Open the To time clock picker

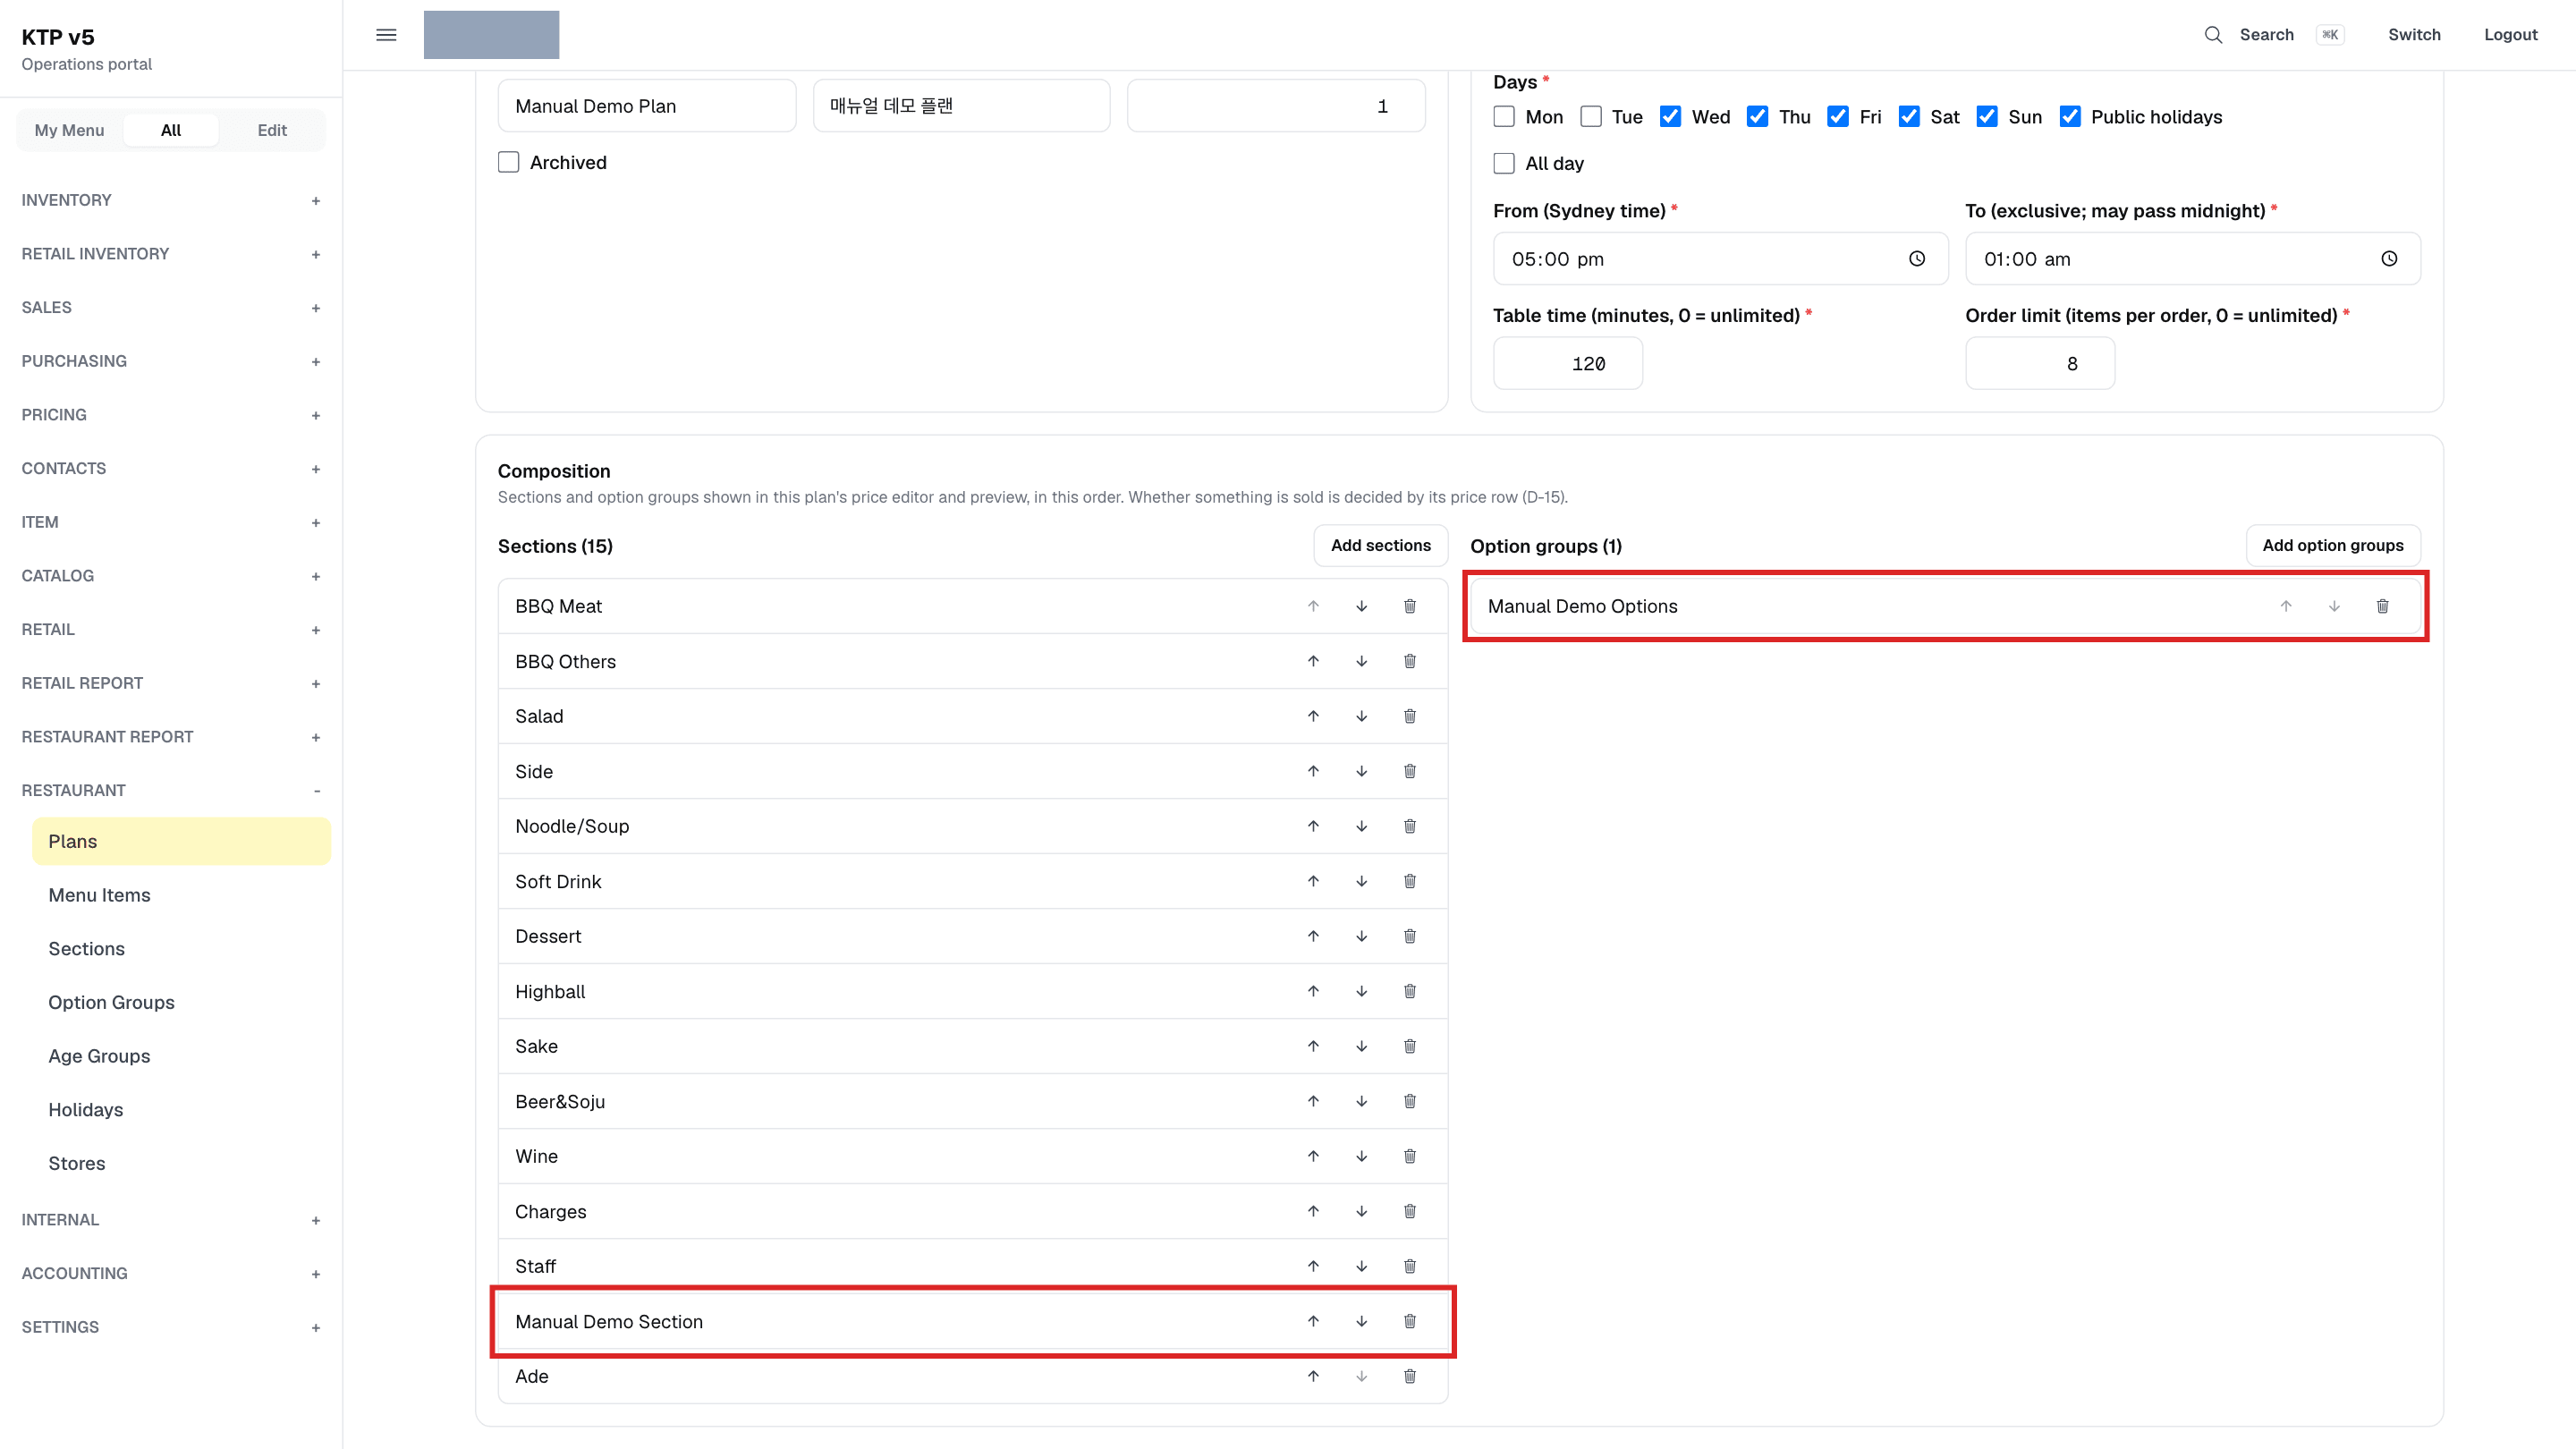(2388, 259)
